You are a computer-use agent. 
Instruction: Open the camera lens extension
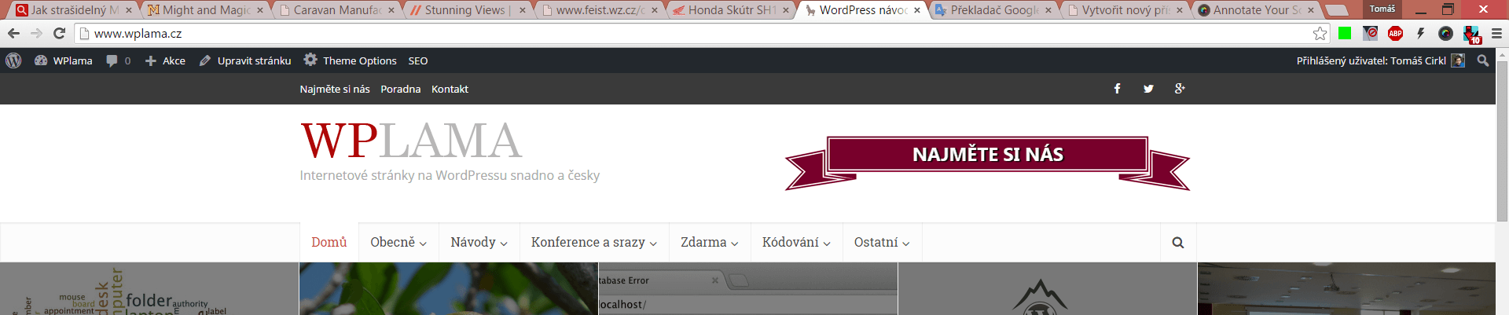(x=1445, y=33)
